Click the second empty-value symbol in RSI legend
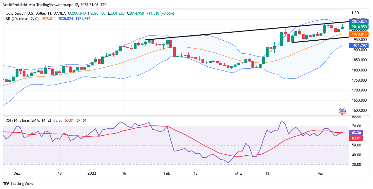This screenshot has width=373, height=189. click(x=84, y=120)
